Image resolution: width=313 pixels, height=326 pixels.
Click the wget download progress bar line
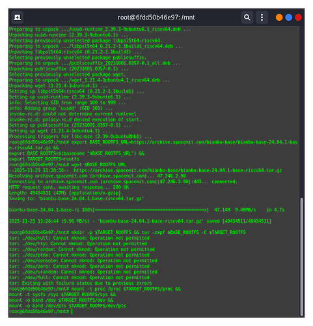pyautogui.click(x=146, y=210)
